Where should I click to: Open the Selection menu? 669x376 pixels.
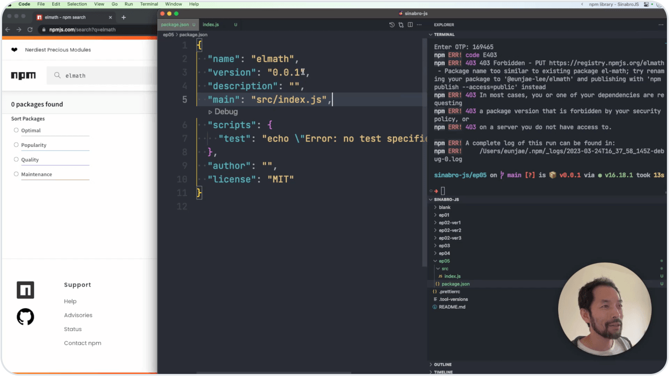[x=77, y=4]
